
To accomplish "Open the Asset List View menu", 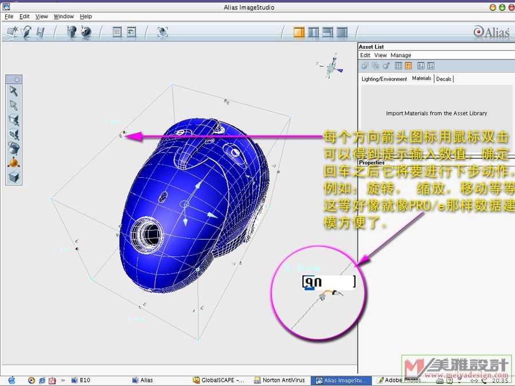I will (381, 55).
